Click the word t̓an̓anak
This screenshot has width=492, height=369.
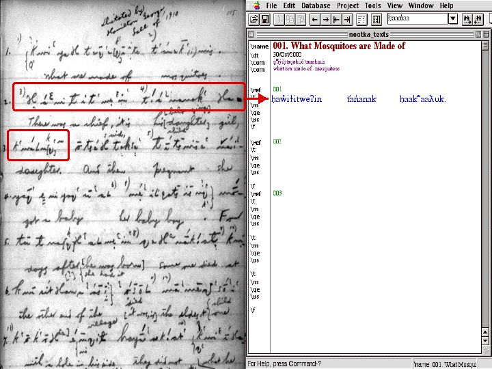click(361, 99)
